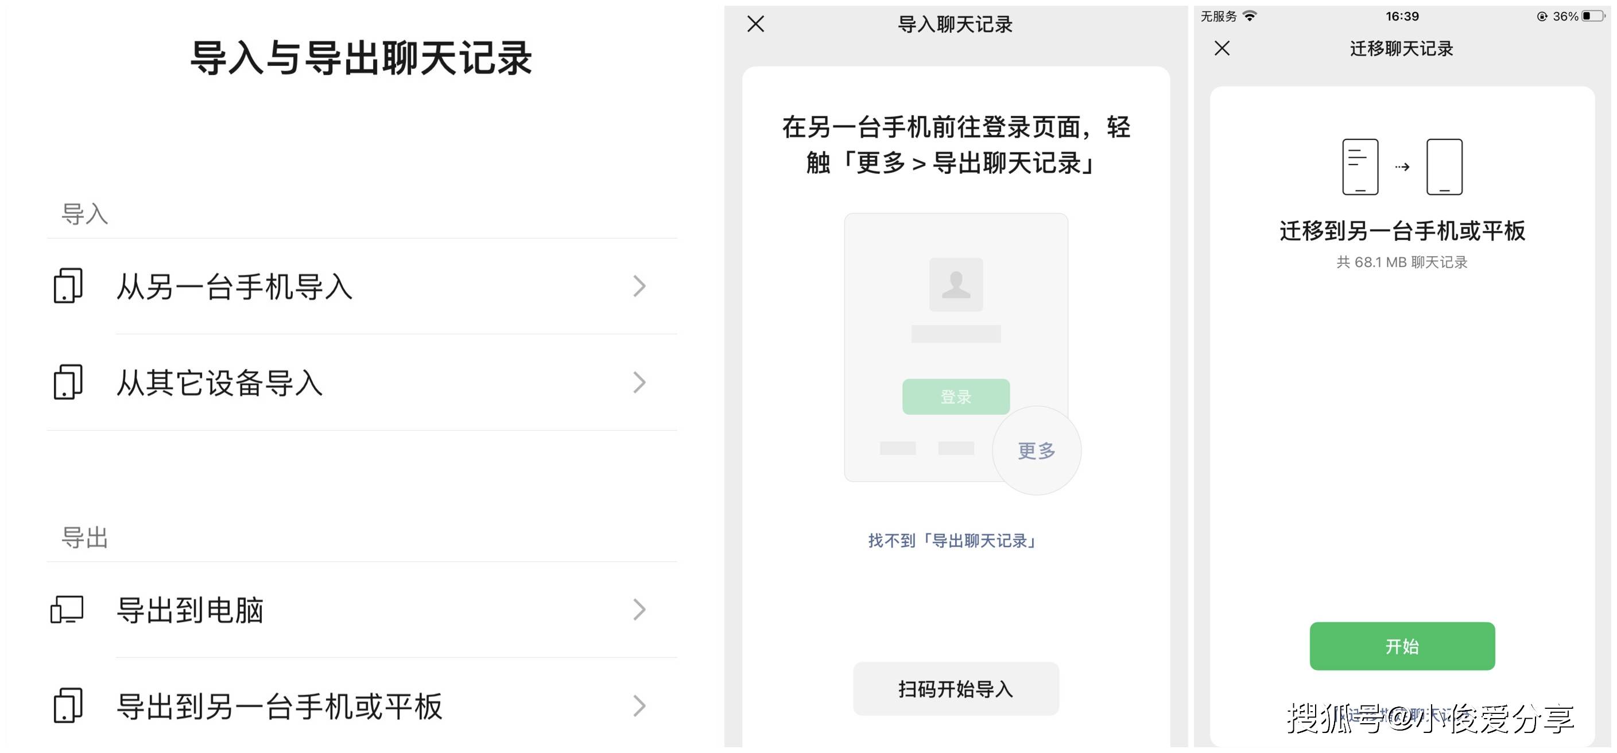This screenshot has width=1617, height=753.
Task: Close the 迁移聊天记录 screen with X
Action: (1222, 48)
